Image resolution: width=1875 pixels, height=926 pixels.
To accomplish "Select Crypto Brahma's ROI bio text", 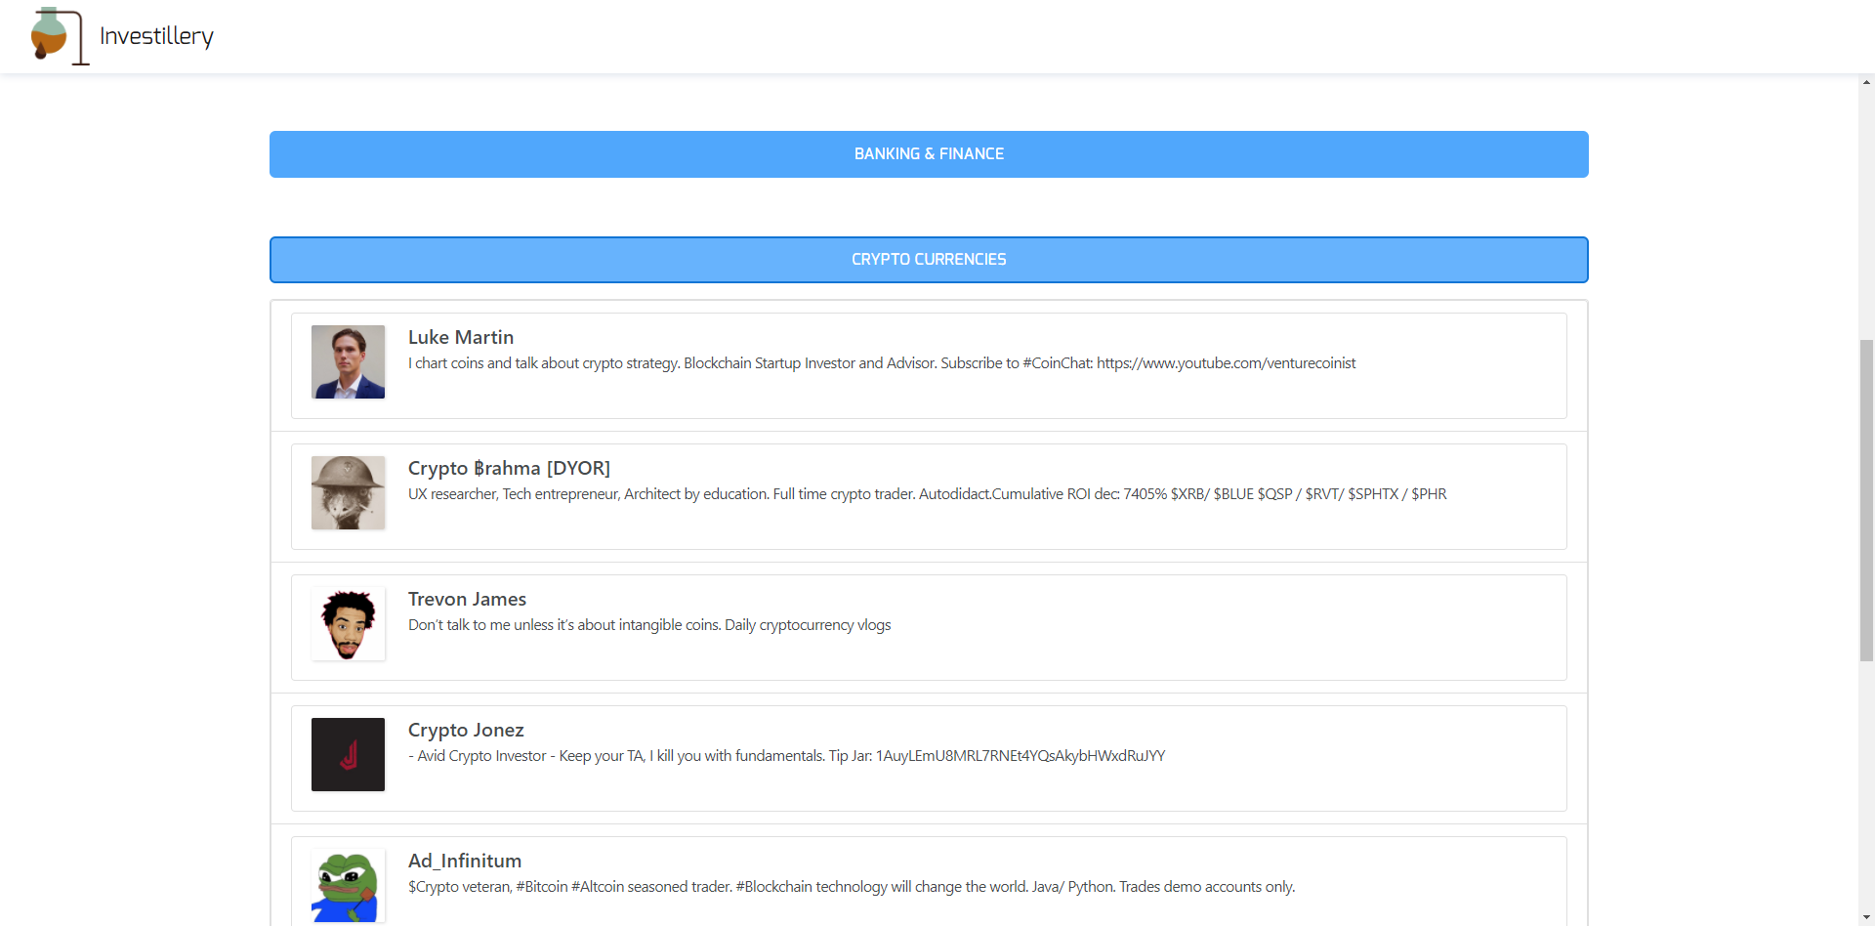I will (928, 494).
